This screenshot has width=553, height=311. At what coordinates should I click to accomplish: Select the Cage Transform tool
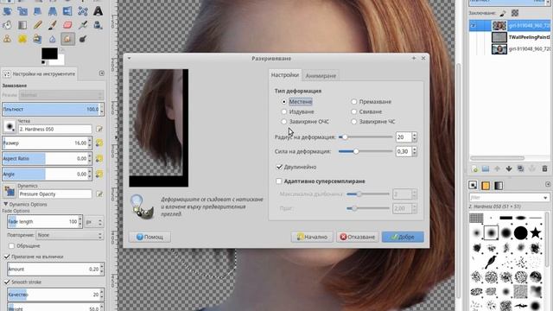83,11
